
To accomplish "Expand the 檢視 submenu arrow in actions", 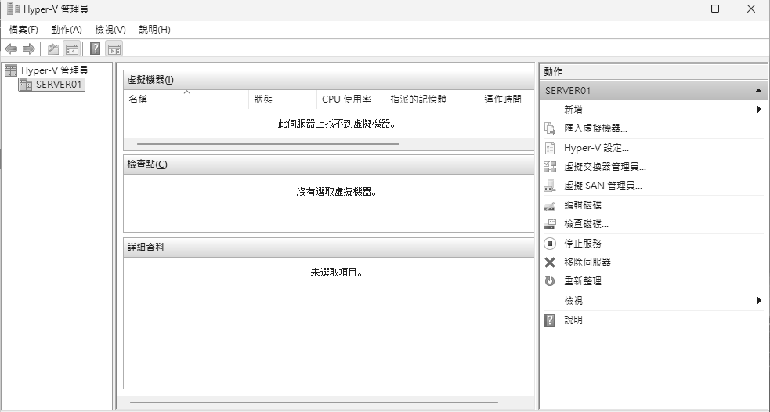I will click(759, 301).
